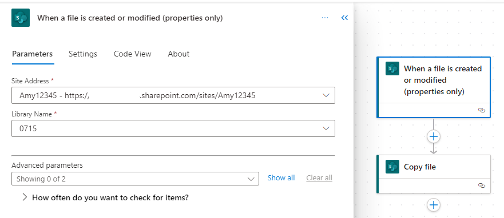Open the three-dot more options menu
The width and height of the screenshot is (504, 218).
(325, 18)
